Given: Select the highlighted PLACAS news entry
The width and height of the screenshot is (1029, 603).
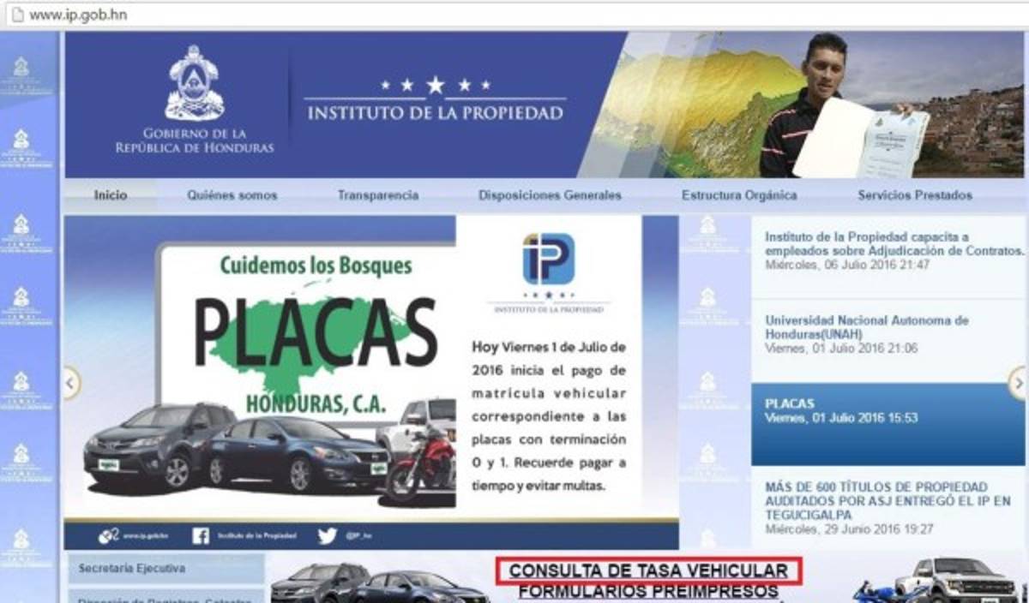Looking at the screenshot, I should 888,410.
